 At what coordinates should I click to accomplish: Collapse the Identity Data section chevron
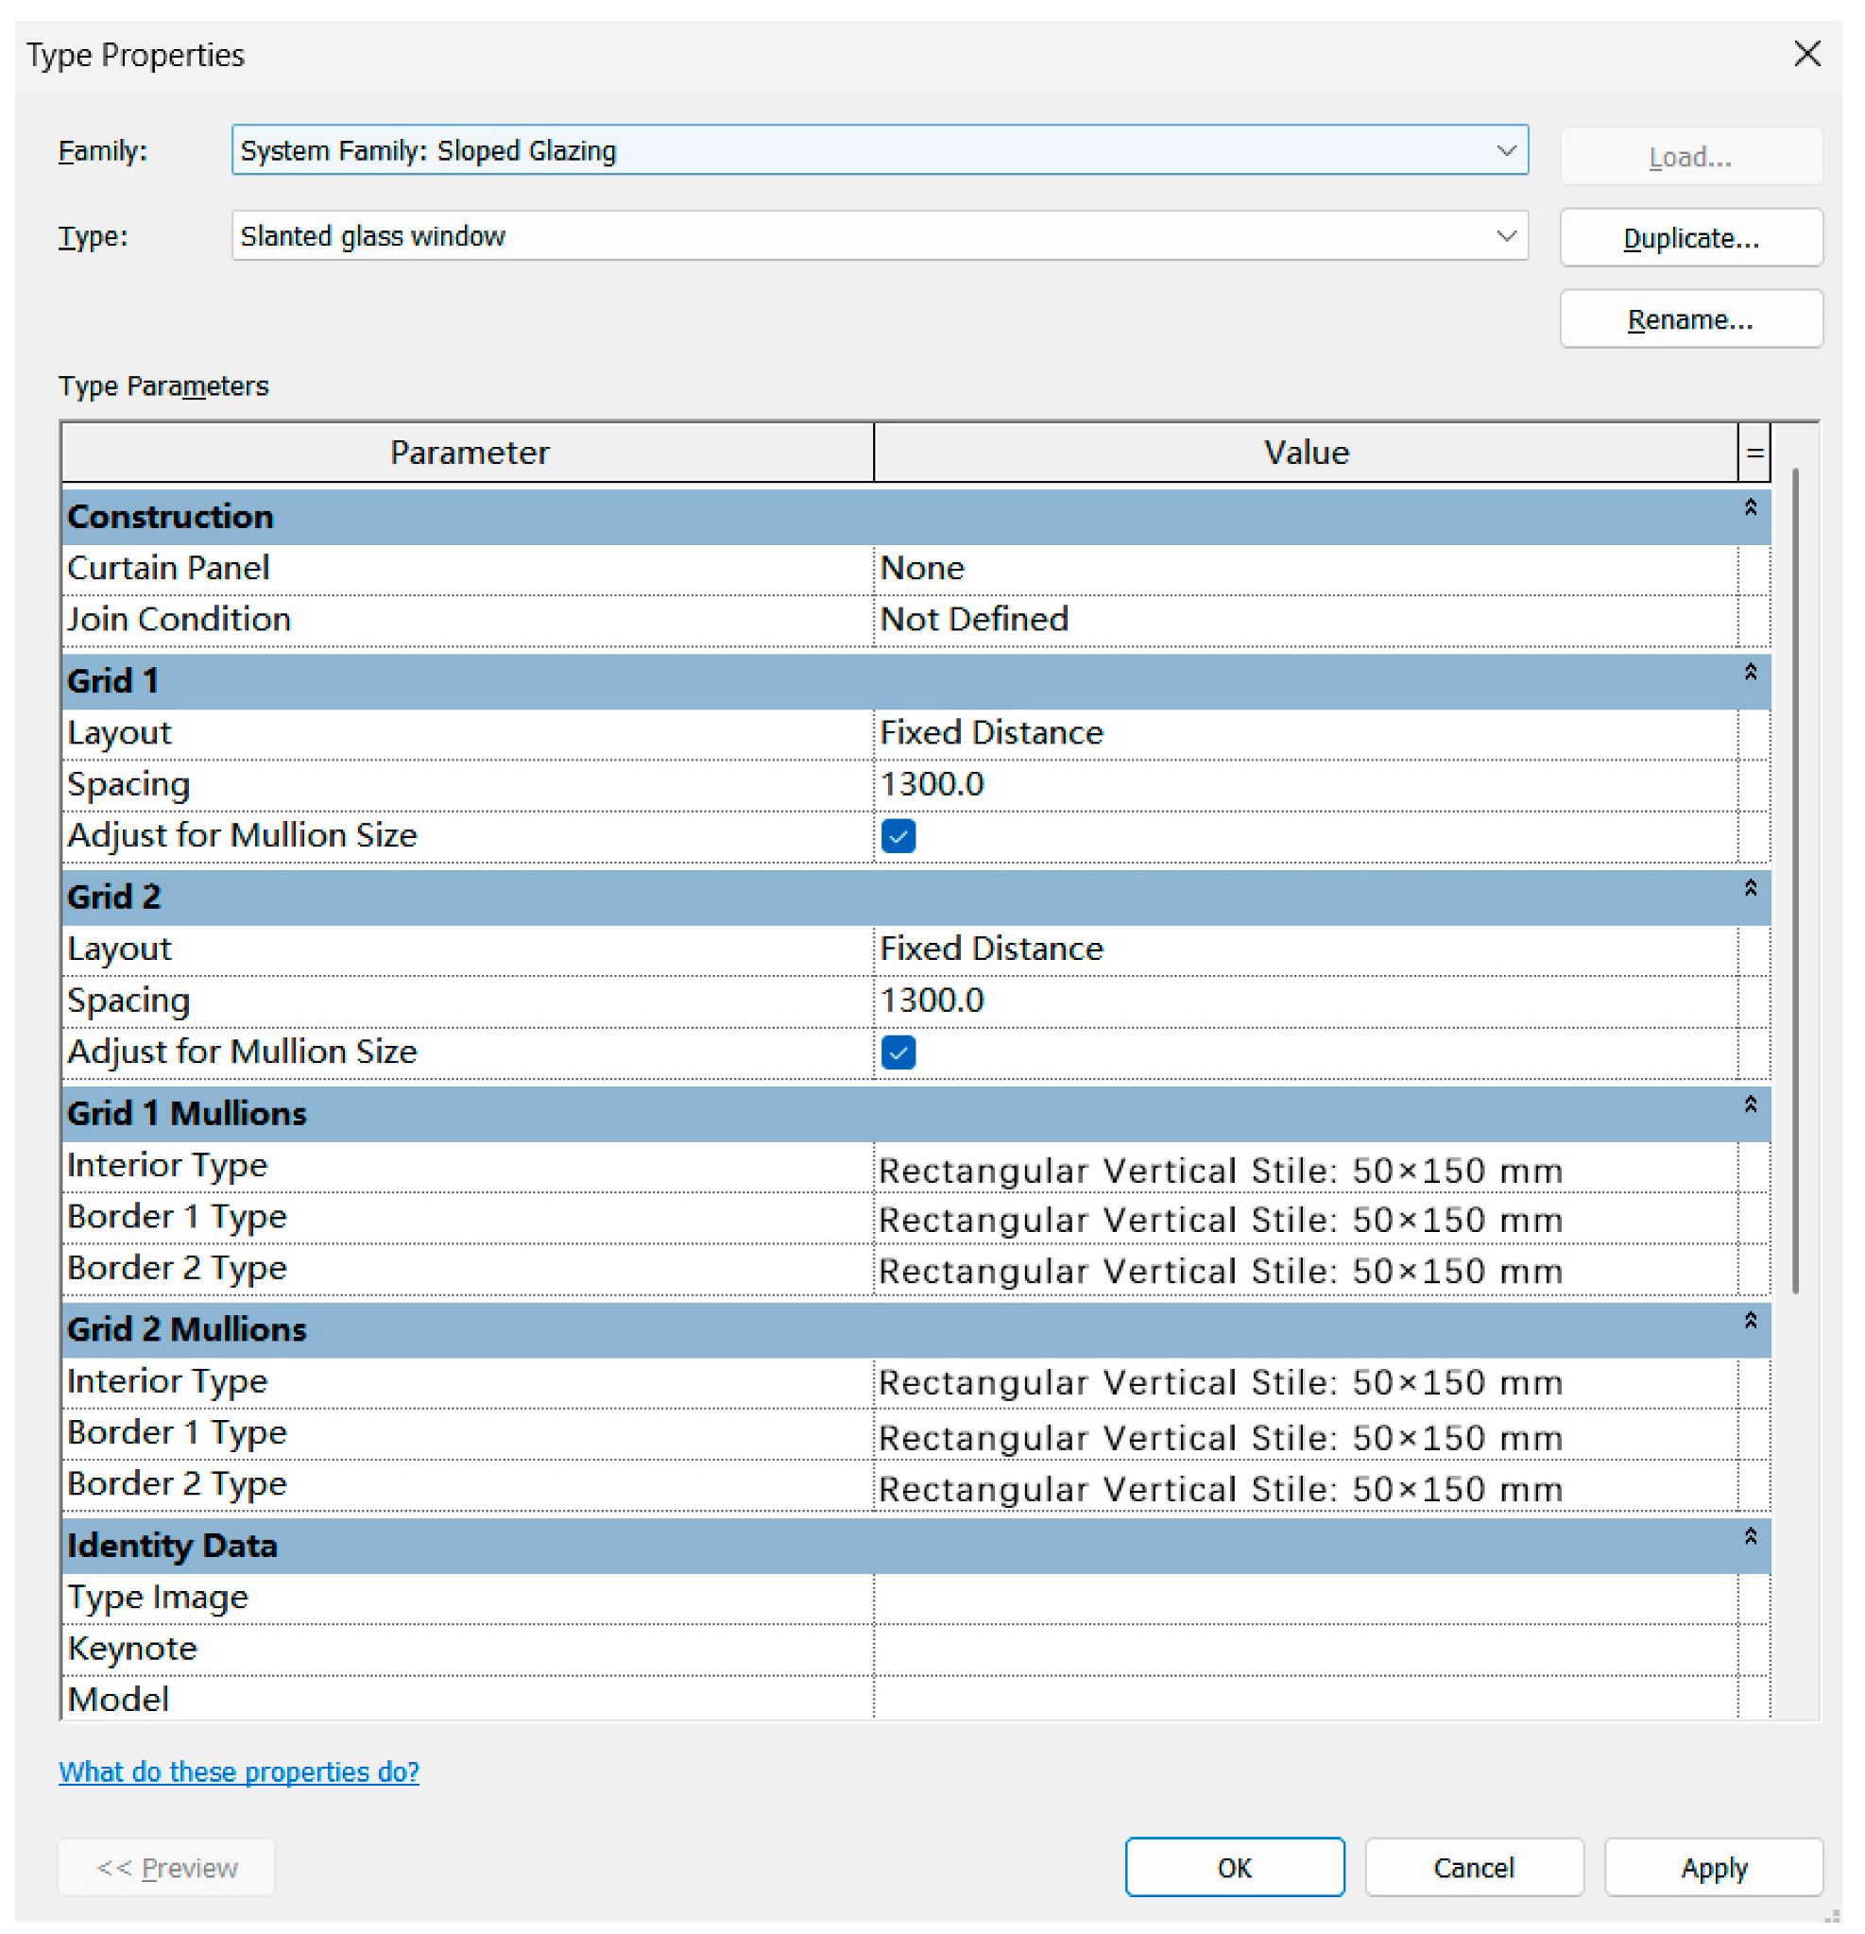coord(1750,1536)
